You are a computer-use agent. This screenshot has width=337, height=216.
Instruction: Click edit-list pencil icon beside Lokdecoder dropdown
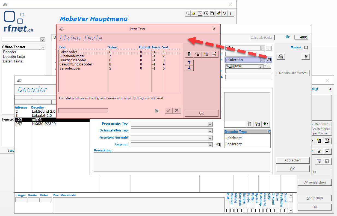[x=269, y=60]
